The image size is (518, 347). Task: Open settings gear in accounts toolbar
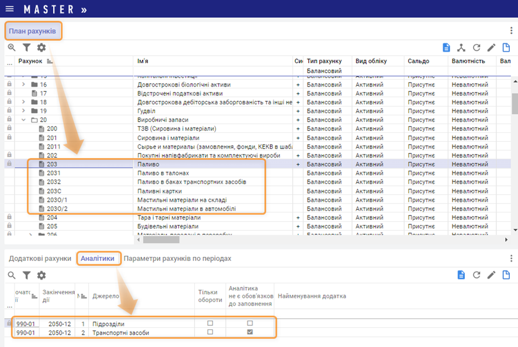tap(42, 47)
